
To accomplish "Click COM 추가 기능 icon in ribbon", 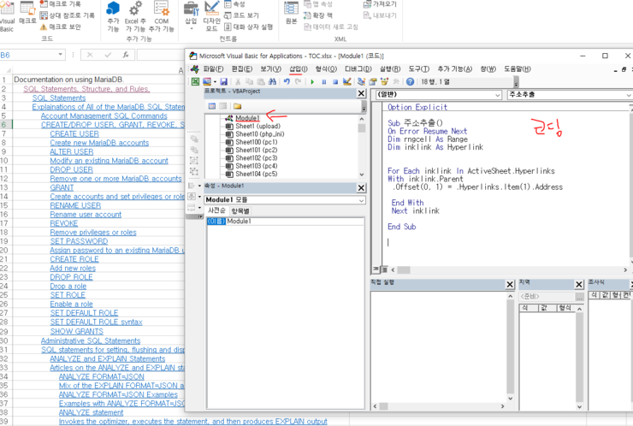I will point(161,16).
